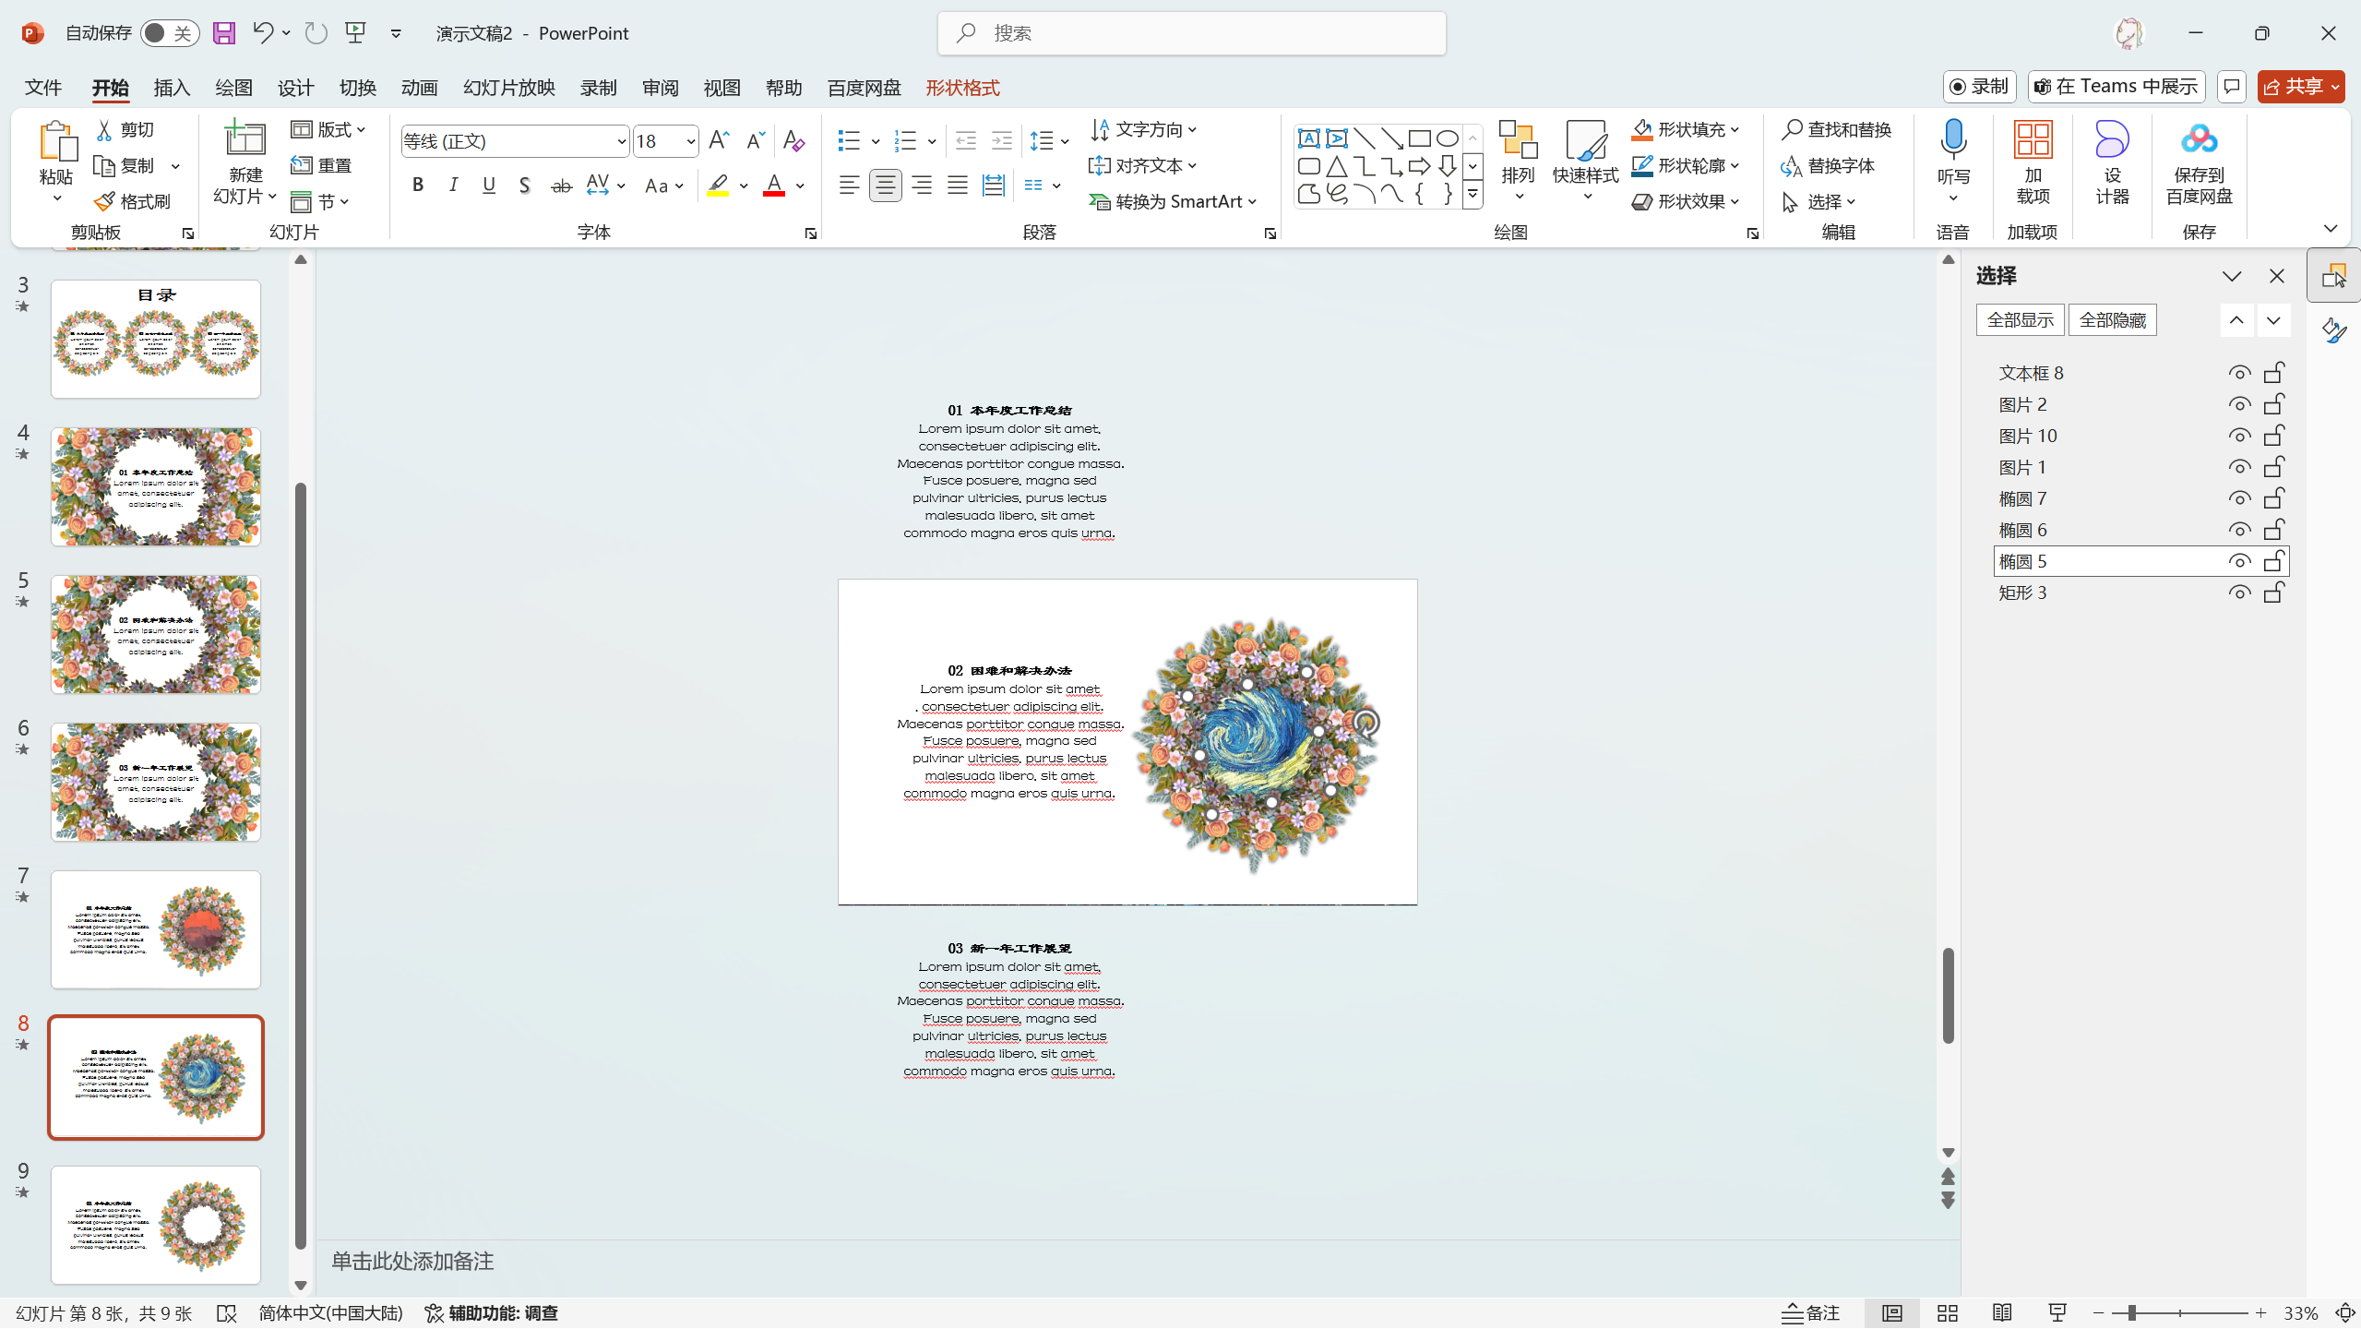The width and height of the screenshot is (2361, 1329).
Task: Open the 文件 (File) menu
Action: pyautogui.click(x=43, y=88)
